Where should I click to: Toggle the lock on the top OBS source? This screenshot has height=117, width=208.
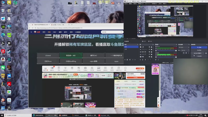(152, 47)
